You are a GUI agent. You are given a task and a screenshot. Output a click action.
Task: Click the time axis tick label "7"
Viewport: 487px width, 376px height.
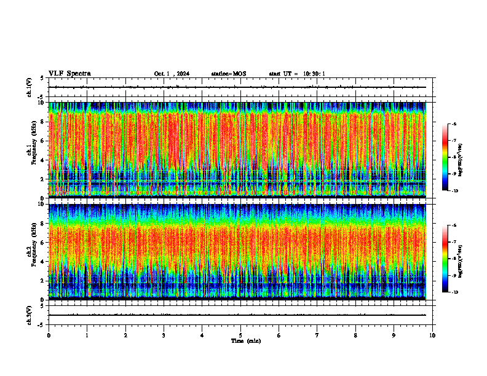point(317,335)
